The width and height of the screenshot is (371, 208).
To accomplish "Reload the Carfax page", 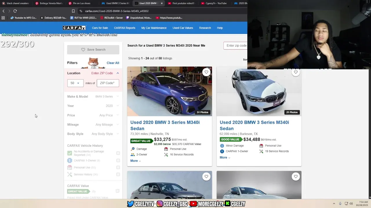I will pos(15,11).
